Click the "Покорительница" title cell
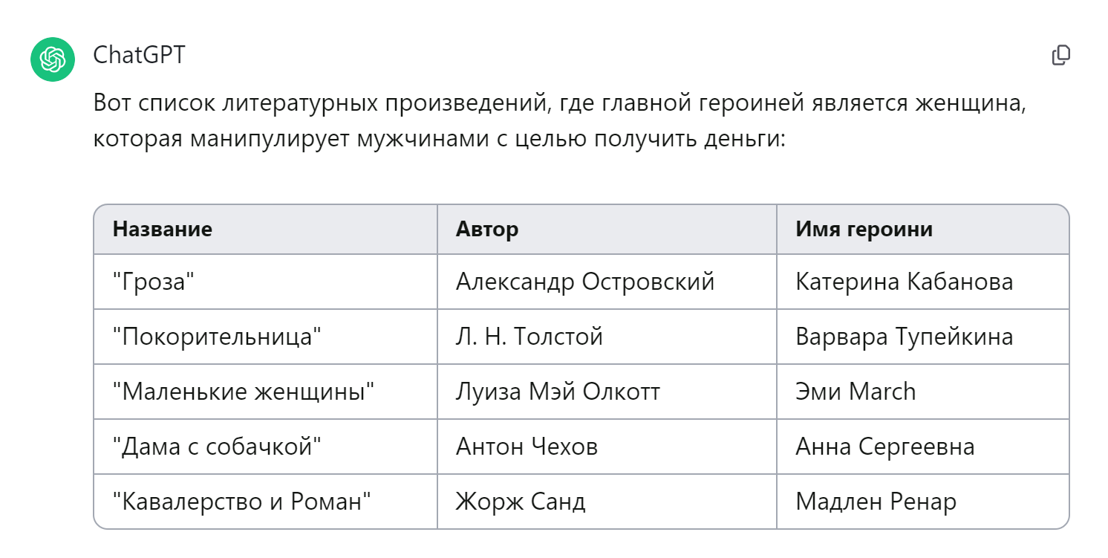 click(217, 337)
